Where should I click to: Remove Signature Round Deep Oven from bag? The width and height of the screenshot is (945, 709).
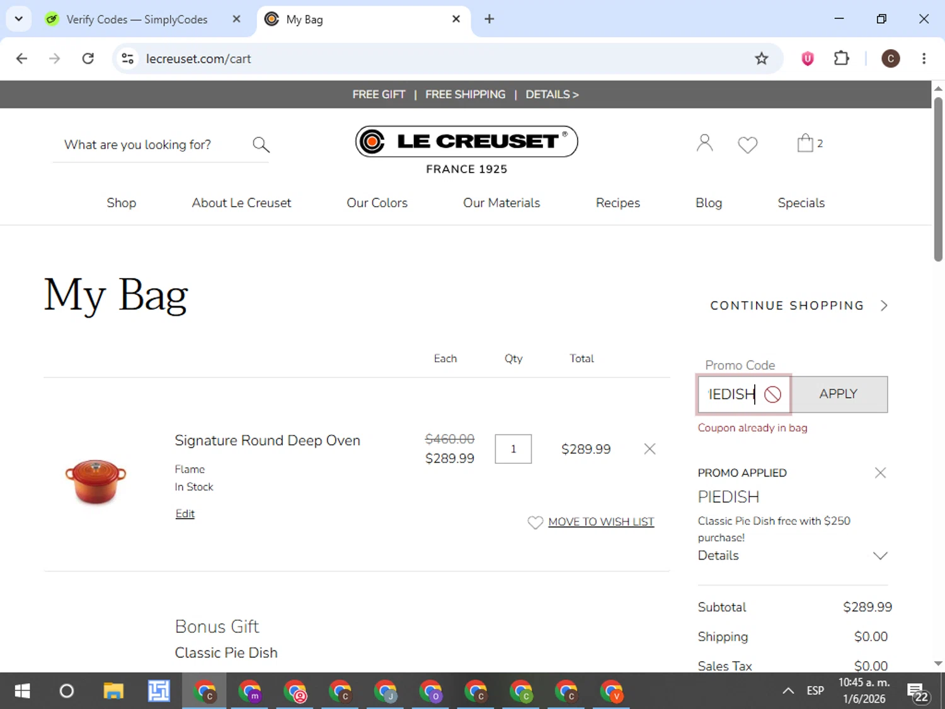[x=650, y=449]
